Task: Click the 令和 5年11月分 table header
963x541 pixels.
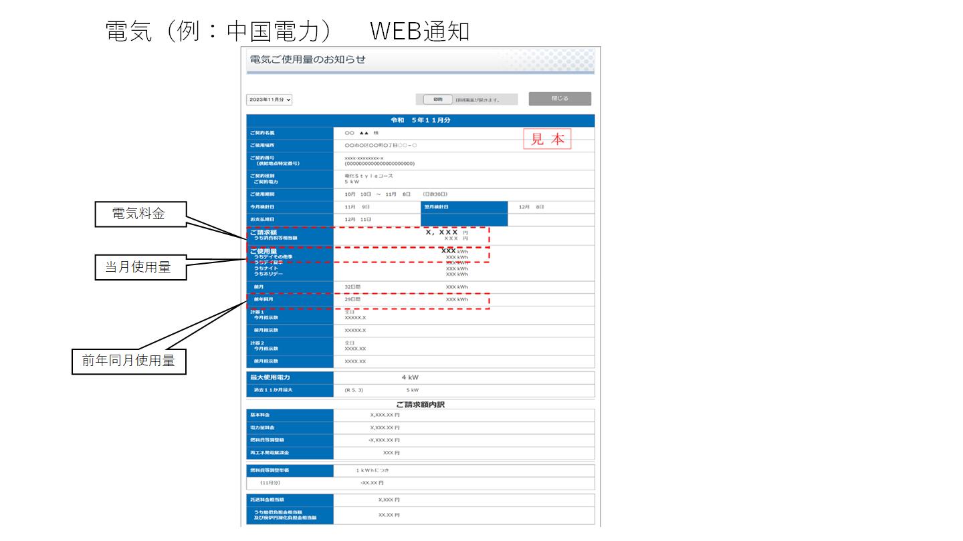Action: click(x=421, y=120)
